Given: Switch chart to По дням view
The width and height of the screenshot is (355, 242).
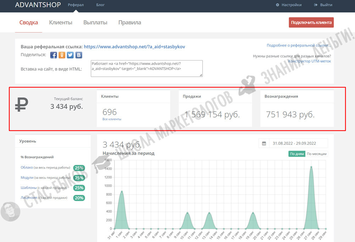Looking at the screenshot, I should pyautogui.click(x=296, y=154).
